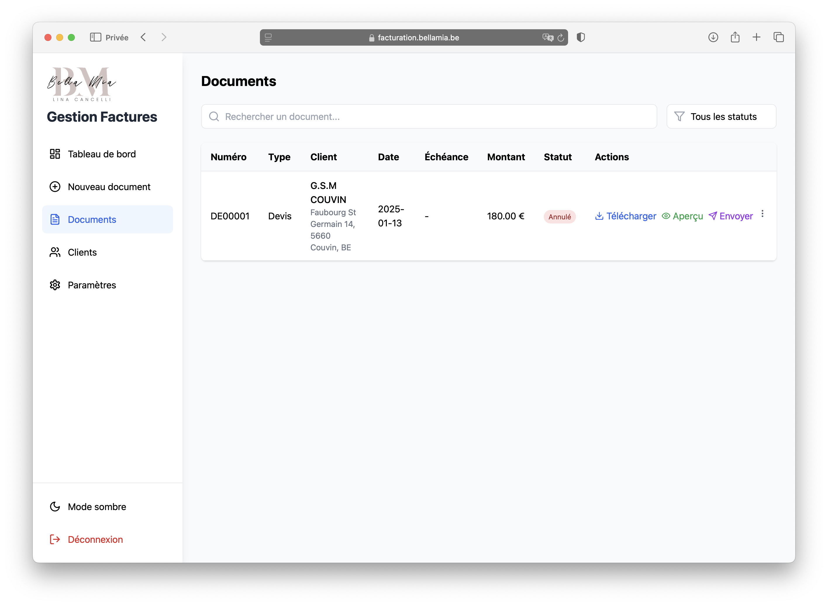Image resolution: width=828 pixels, height=606 pixels.
Task: Click the reader/page menu icon in address bar
Action: click(x=268, y=37)
